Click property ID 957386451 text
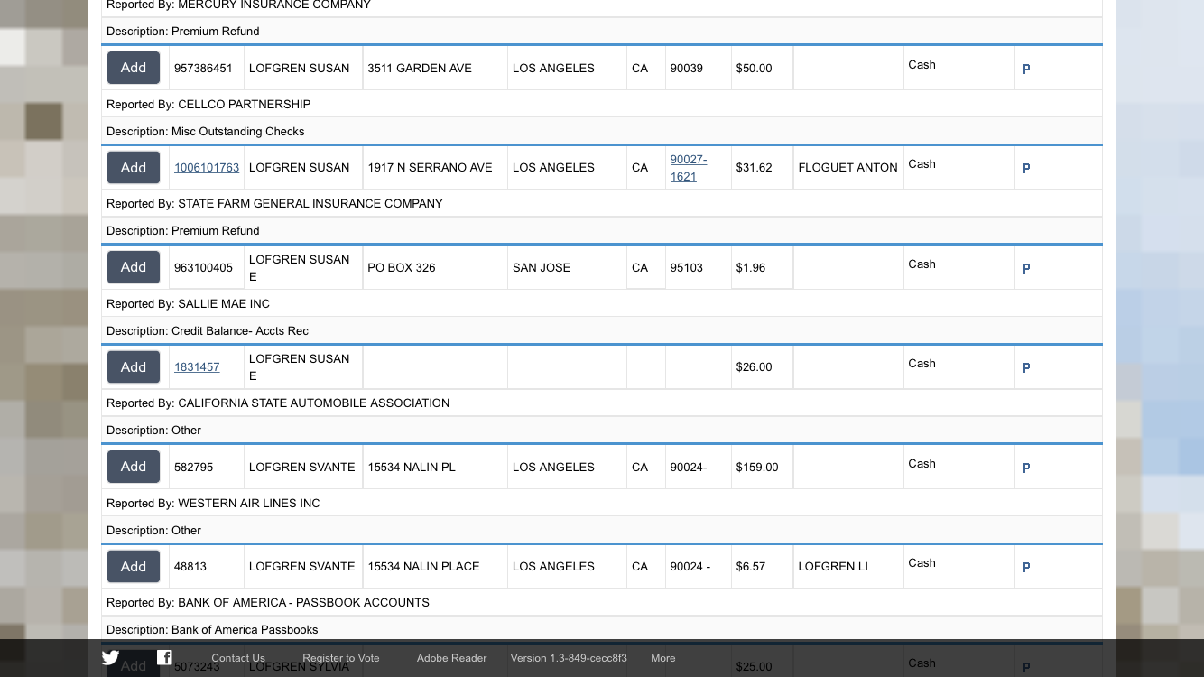The width and height of the screenshot is (1204, 677). 203,69
